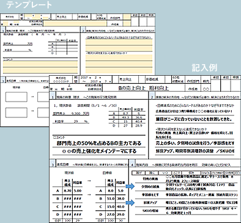Select the '部門売上 9,300 万円' line
Image resolution: width=241 pixels, height=223 pixels.
coord(71,114)
